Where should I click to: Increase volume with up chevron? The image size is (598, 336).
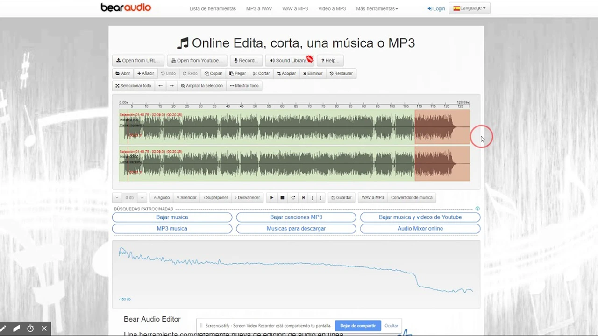142,198
